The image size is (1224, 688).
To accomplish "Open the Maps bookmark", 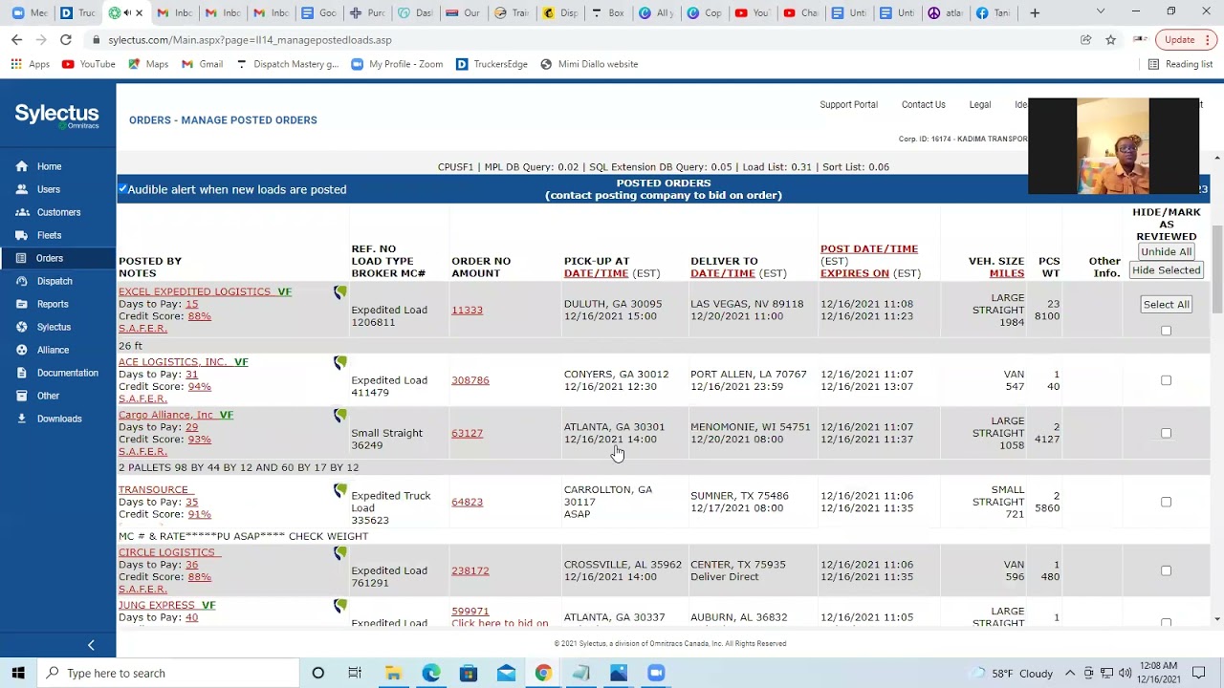I will [x=147, y=64].
